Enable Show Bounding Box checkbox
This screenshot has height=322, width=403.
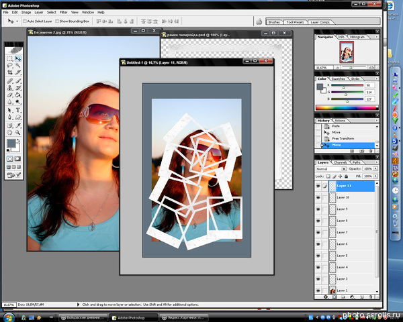(x=57, y=21)
